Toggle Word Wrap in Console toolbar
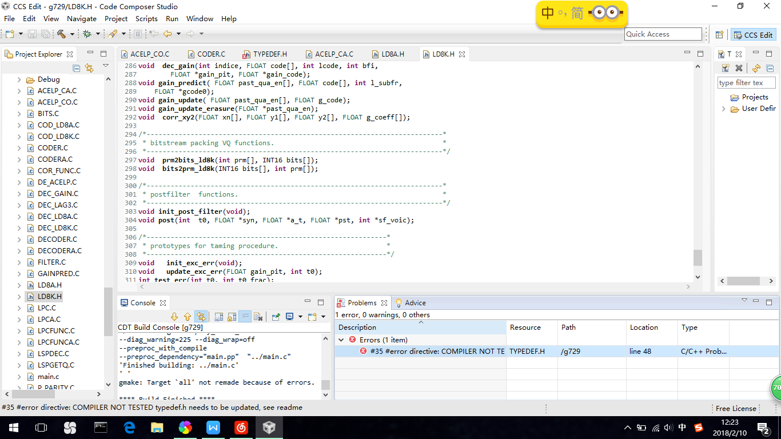The width and height of the screenshot is (781, 439). 245,317
